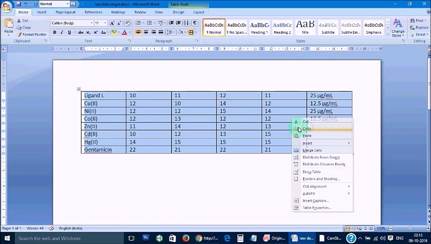
Task: Decrease paragraph indent
Action: [171, 23]
